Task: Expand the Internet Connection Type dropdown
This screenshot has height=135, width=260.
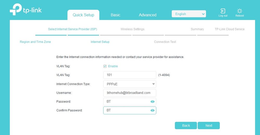Action: pos(130,84)
